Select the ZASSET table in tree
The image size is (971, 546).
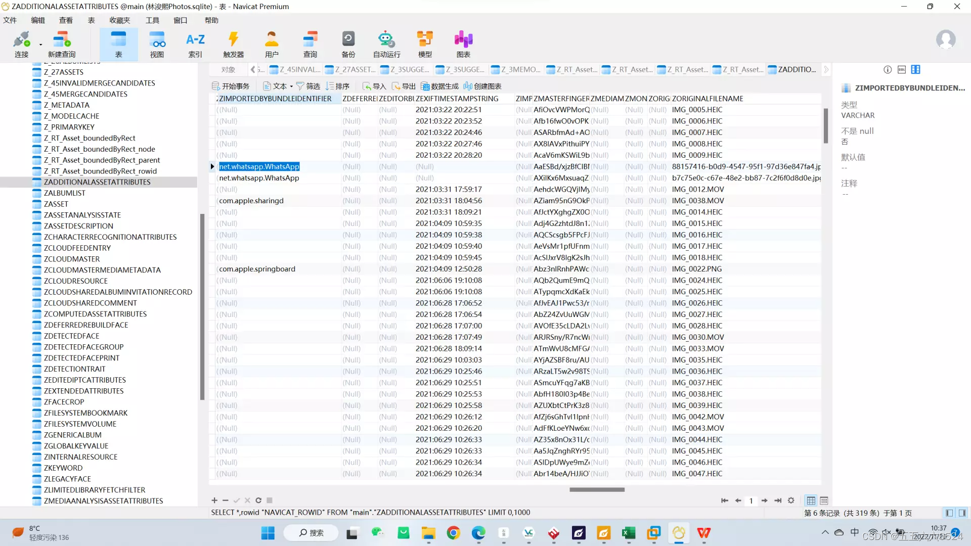coord(56,204)
